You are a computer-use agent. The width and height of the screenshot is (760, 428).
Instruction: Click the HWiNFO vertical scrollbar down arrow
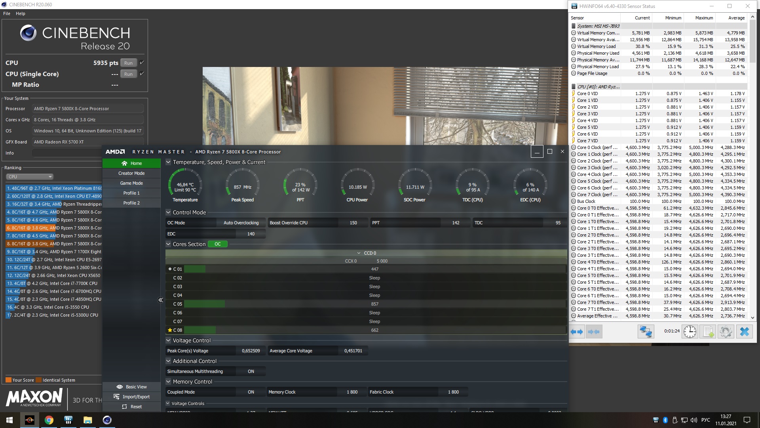pos(752,318)
